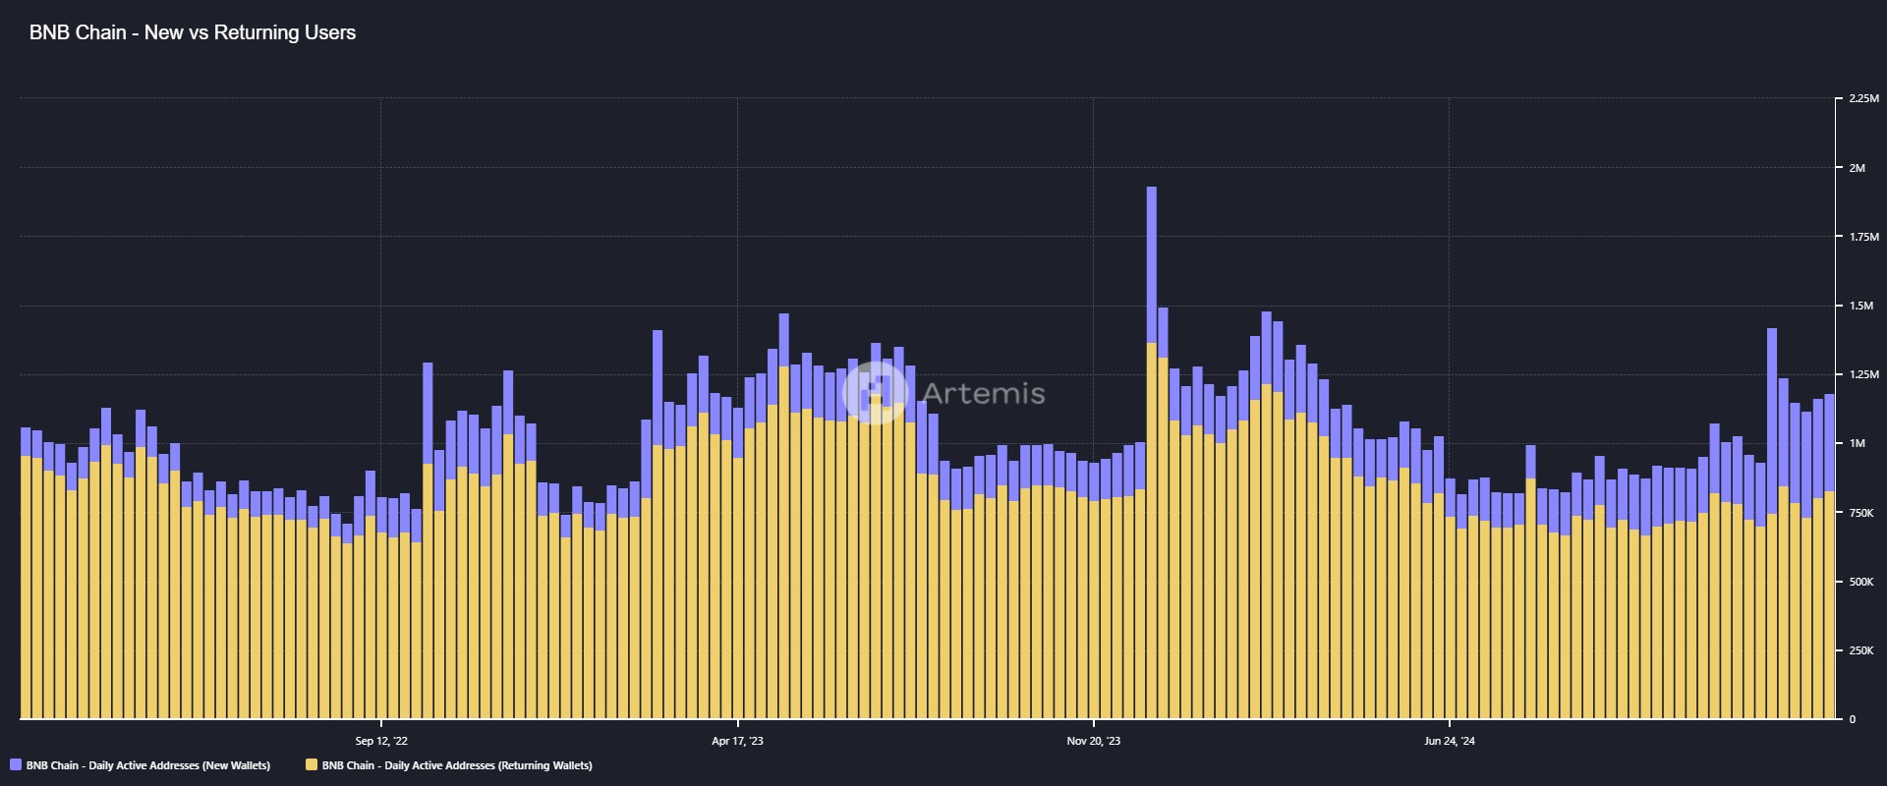Click the 500K y-axis label
This screenshot has height=786, width=1887.
click(x=1860, y=582)
